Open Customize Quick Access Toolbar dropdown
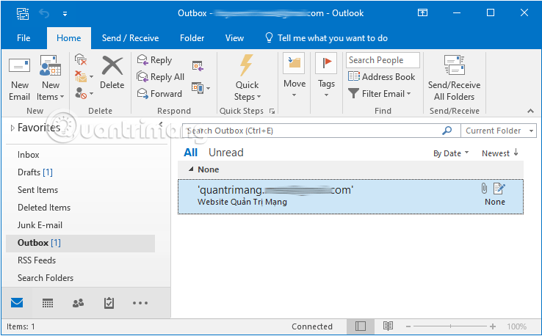Image resolution: width=542 pixels, height=336 pixels. (x=65, y=14)
